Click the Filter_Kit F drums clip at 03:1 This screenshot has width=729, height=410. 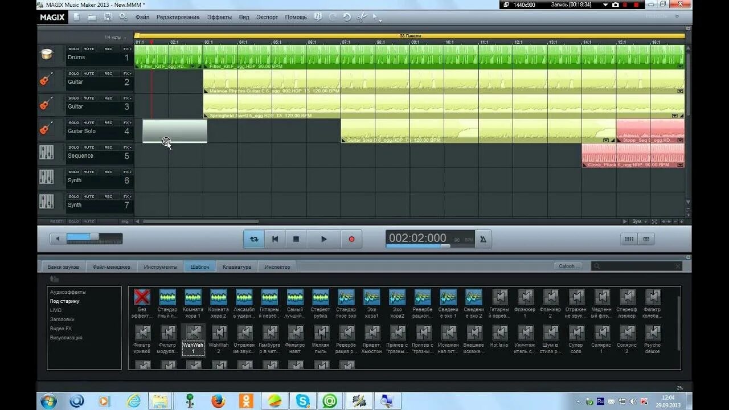click(444, 57)
